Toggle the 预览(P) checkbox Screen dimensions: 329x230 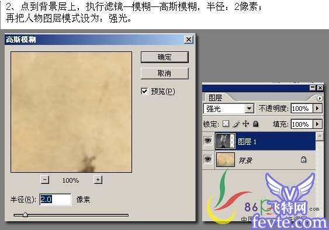(144, 91)
